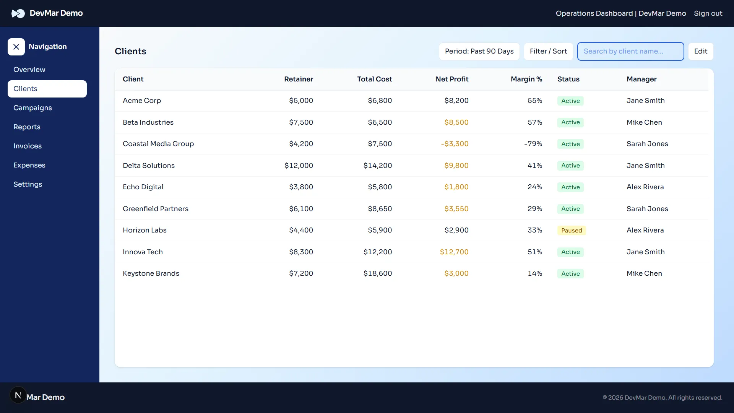This screenshot has width=734, height=413.
Task: Open the Expenses page
Action: pyautogui.click(x=29, y=165)
